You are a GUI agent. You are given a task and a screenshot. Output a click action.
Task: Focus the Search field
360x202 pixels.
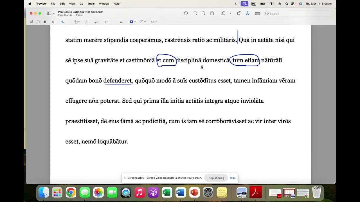298,13
